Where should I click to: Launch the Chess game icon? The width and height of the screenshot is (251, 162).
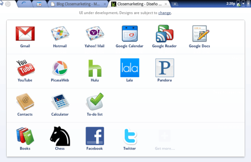[60, 136]
